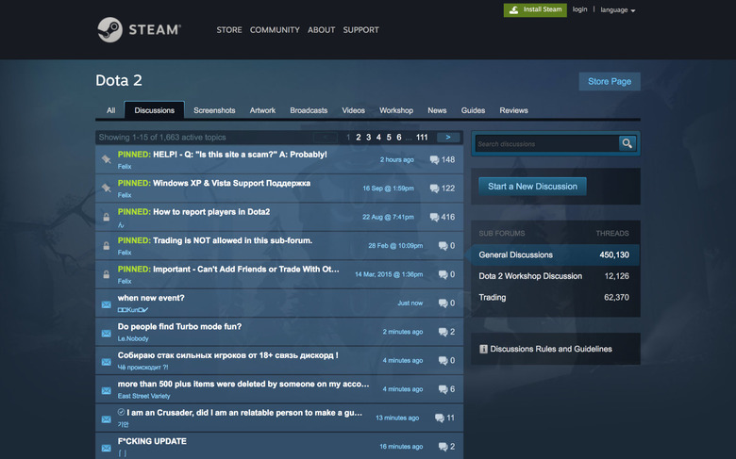
Task: Switch to the Screenshots tab
Action: [x=214, y=110]
